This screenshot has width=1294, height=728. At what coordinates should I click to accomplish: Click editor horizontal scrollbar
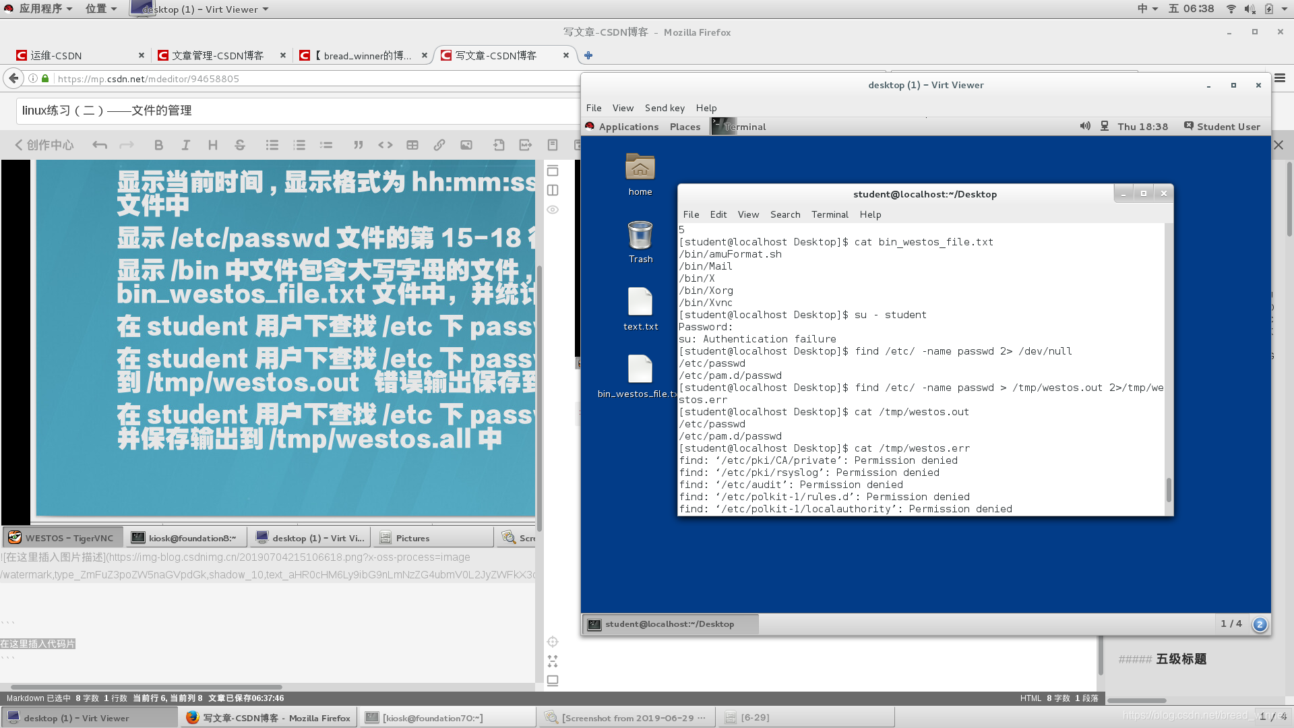pos(146,687)
